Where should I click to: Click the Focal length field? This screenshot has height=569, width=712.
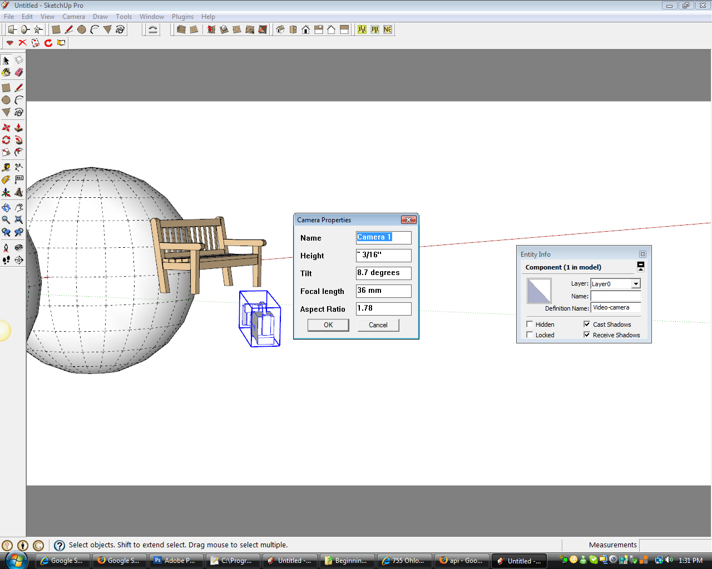(384, 291)
